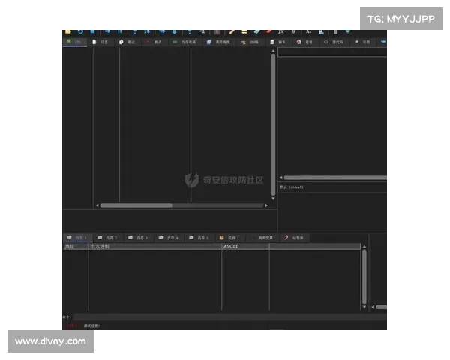Click the disassembly horizontal scrollbar thumb
This screenshot has height=360, width=450.
(136, 205)
